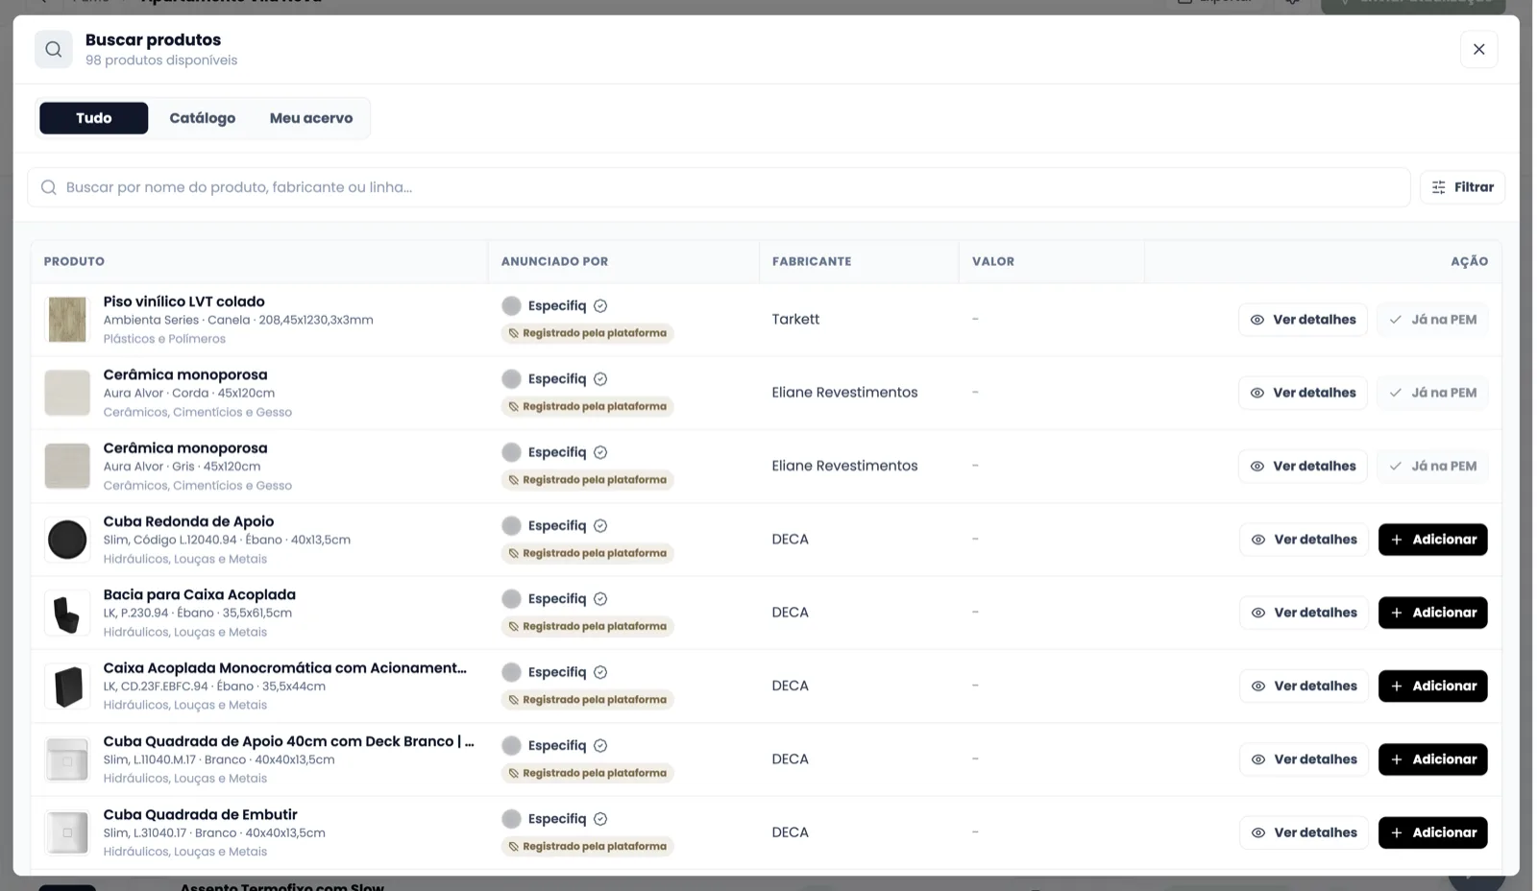
Task: Click the Bacia para Caixa Acoplada thumbnail
Action: point(67,613)
